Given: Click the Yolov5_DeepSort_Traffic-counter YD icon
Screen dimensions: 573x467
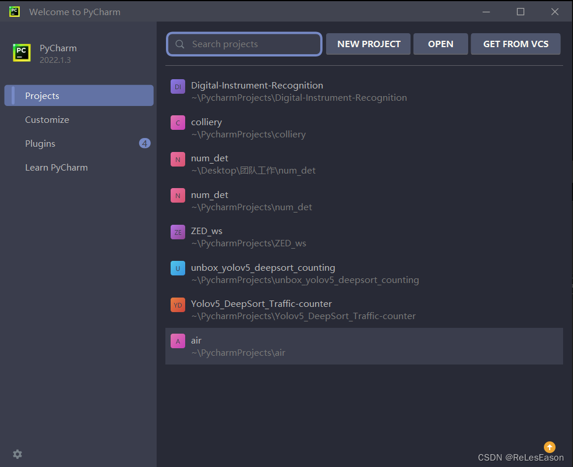Looking at the screenshot, I should (x=178, y=305).
